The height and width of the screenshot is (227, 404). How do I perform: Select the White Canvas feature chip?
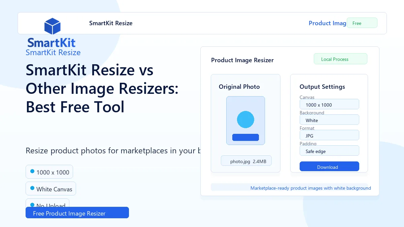tap(51, 189)
